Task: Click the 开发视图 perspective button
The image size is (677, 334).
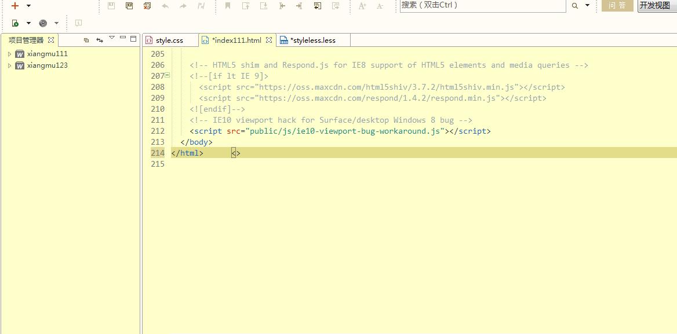Action: (x=657, y=6)
